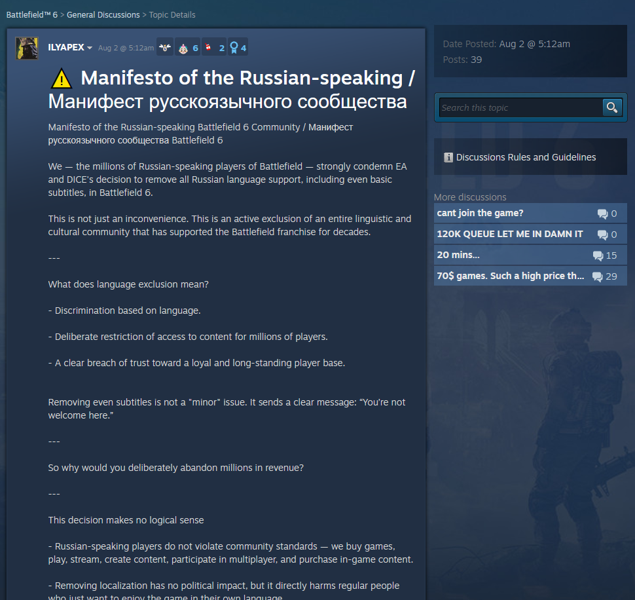
Task: Go to Battlefield™ 6 breadcrumb
Action: (32, 15)
